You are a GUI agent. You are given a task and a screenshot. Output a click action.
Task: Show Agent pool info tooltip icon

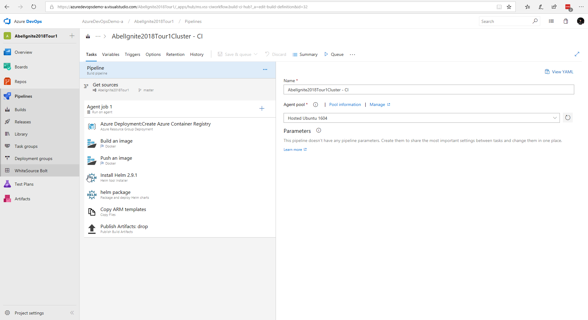point(315,104)
